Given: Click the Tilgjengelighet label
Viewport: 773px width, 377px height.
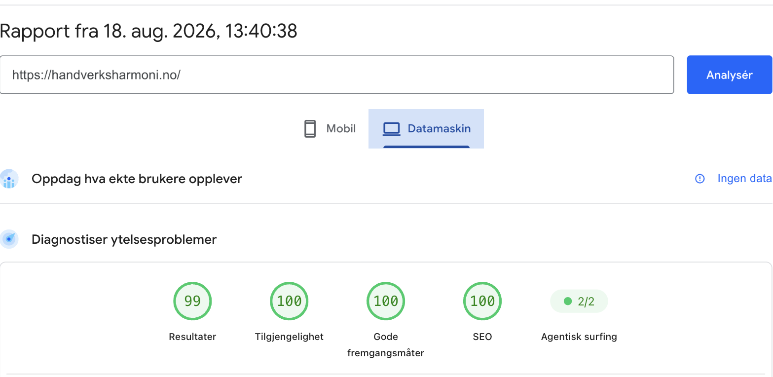Looking at the screenshot, I should pyautogui.click(x=289, y=337).
